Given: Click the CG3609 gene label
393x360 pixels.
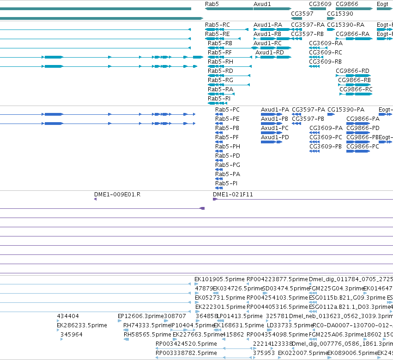Looking at the screenshot, I should pyautogui.click(x=320, y=4).
